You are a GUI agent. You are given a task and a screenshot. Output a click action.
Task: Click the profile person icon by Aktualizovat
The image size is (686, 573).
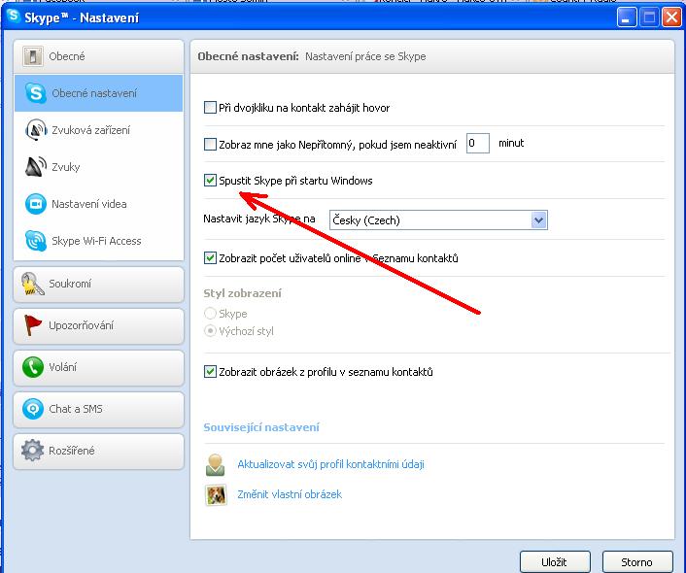click(x=216, y=464)
